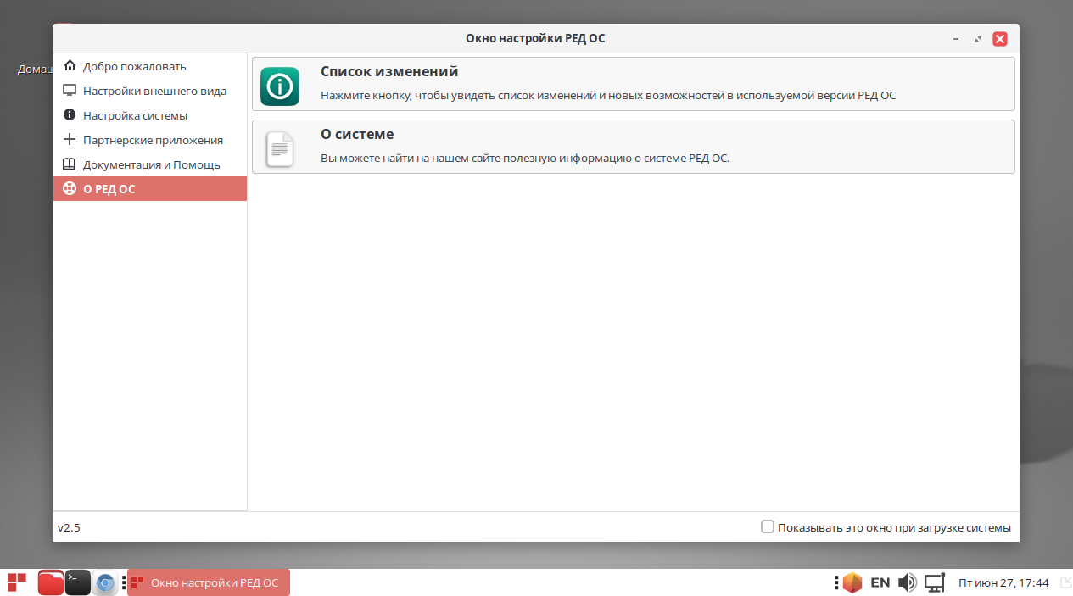Viewport: 1073px width, 596px height.
Task: Click the lifebuoy icon for О РЕД ОС
Action: point(70,189)
